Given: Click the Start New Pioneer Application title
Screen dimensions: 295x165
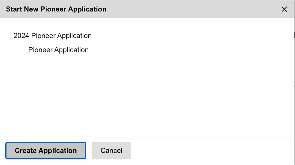Looking at the screenshot, I should click(x=56, y=9).
